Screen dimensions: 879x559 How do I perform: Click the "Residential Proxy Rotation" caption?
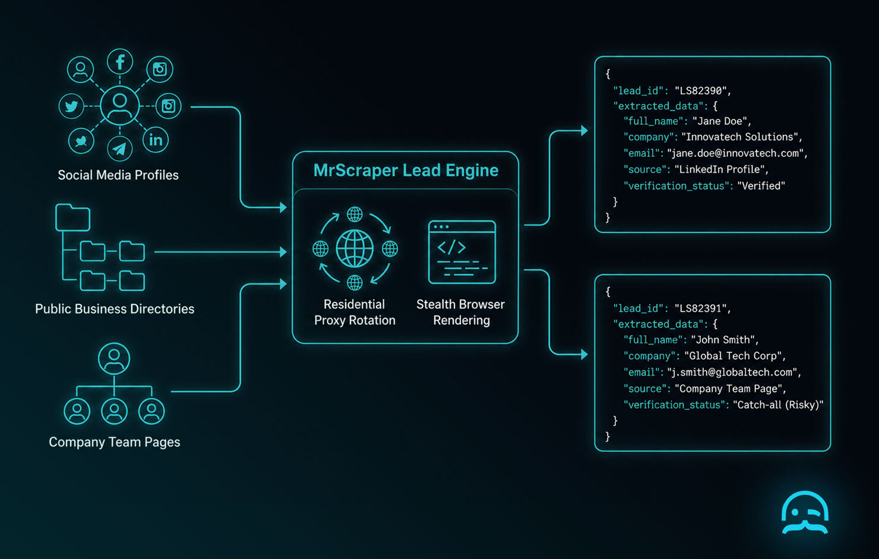pos(355,312)
